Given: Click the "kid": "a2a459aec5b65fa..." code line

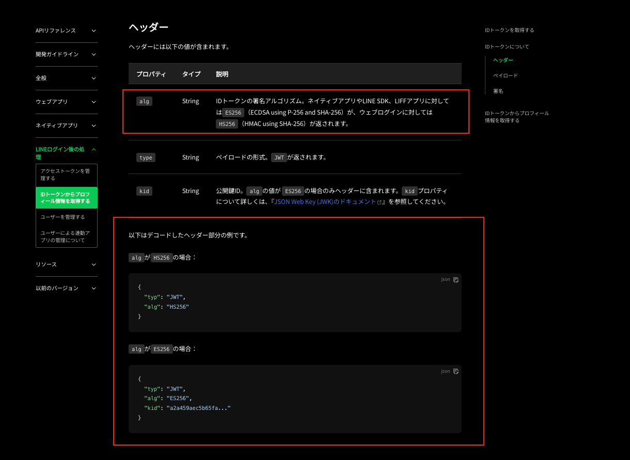Looking at the screenshot, I should 187,408.
